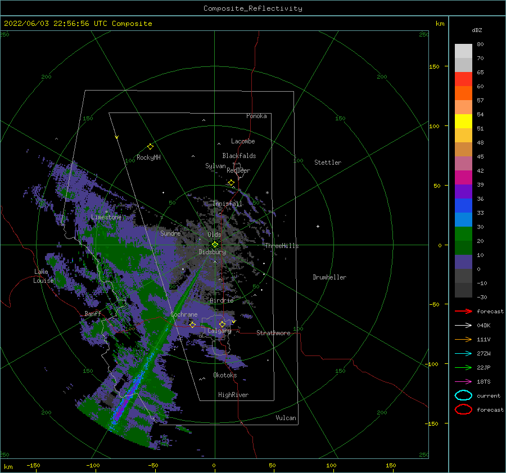
Task: Click the Olds label
Action: pyautogui.click(x=214, y=235)
